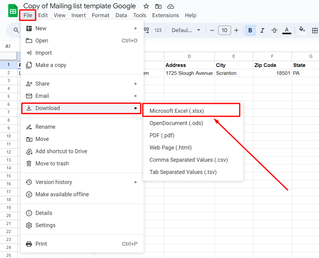The height and width of the screenshot is (258, 319).
Task: Open the text color picker
Action: [x=287, y=30]
